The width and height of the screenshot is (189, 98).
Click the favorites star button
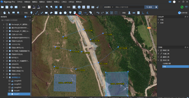click(x=156, y=7)
